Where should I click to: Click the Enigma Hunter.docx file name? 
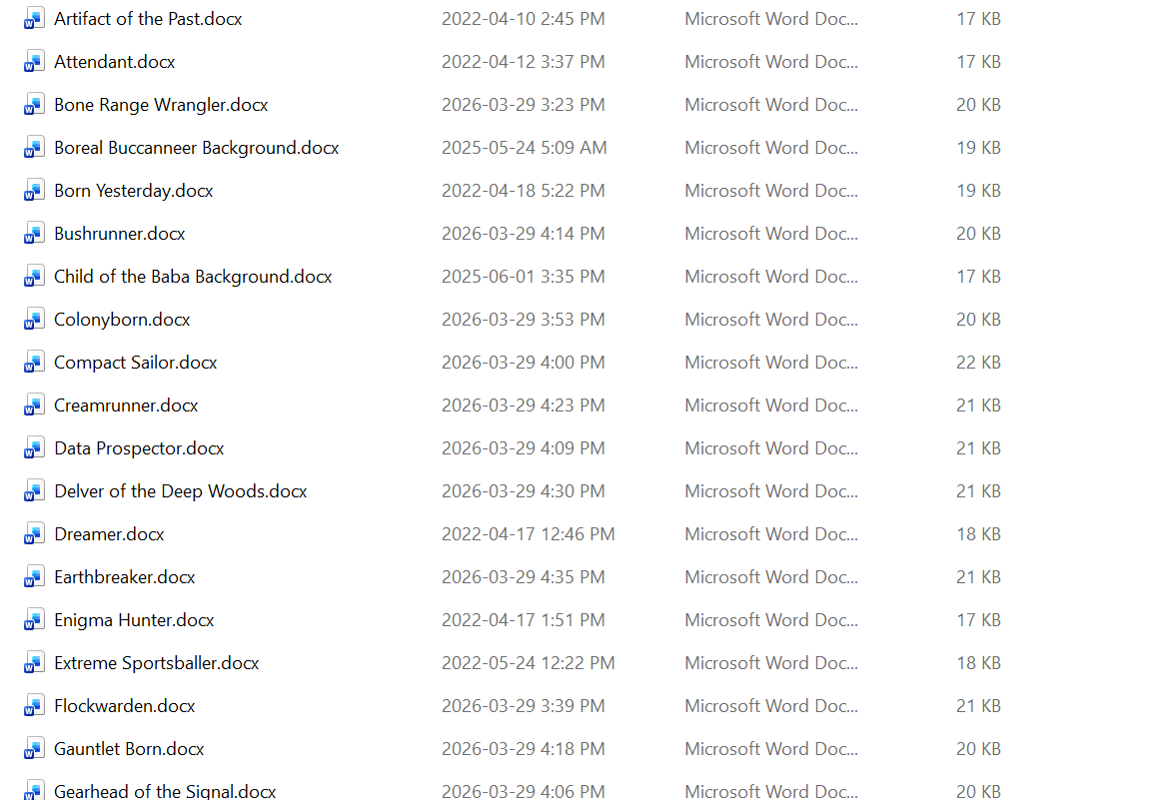pos(134,620)
